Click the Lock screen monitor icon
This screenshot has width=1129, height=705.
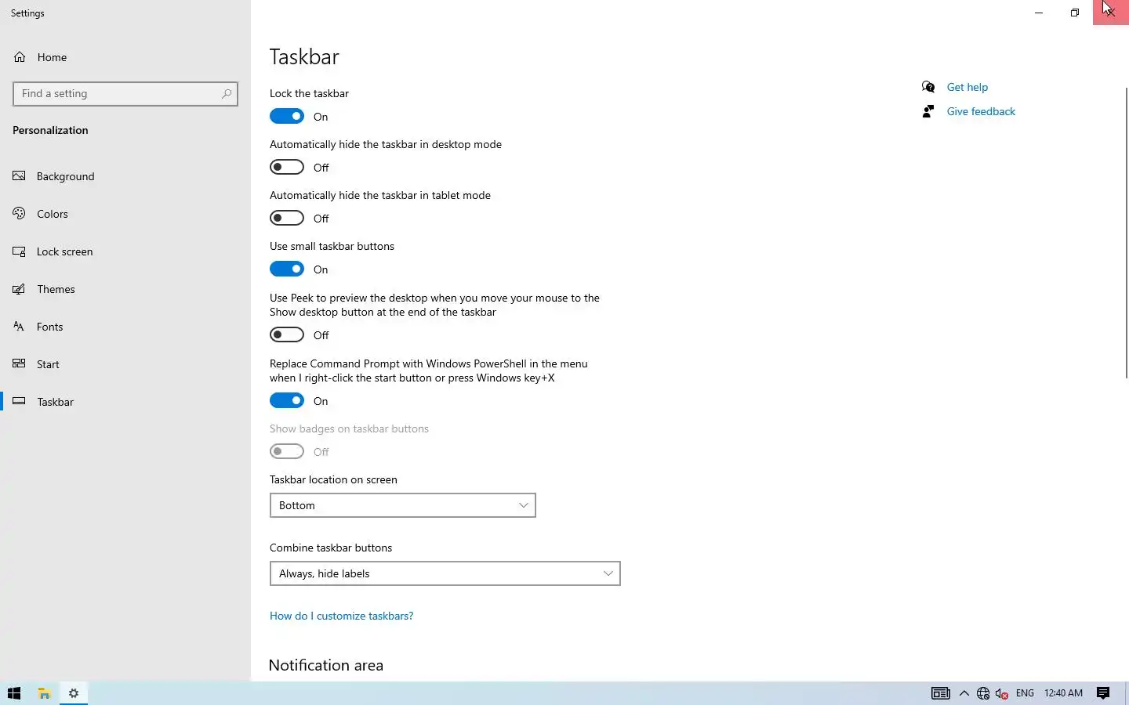coord(20,251)
